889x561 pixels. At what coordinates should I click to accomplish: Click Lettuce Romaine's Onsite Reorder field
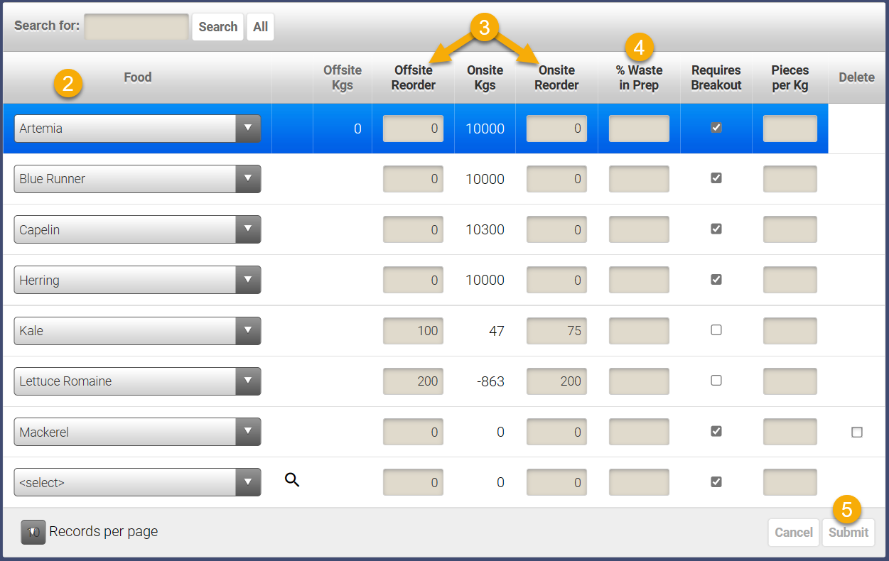point(556,381)
